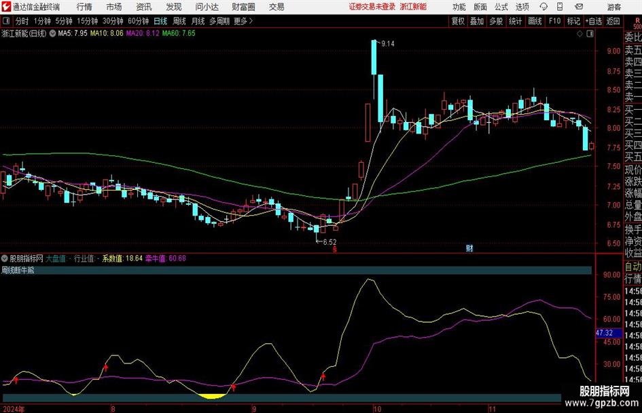Open the 选项 menu
The width and height of the screenshot is (642, 413).
(522, 7)
